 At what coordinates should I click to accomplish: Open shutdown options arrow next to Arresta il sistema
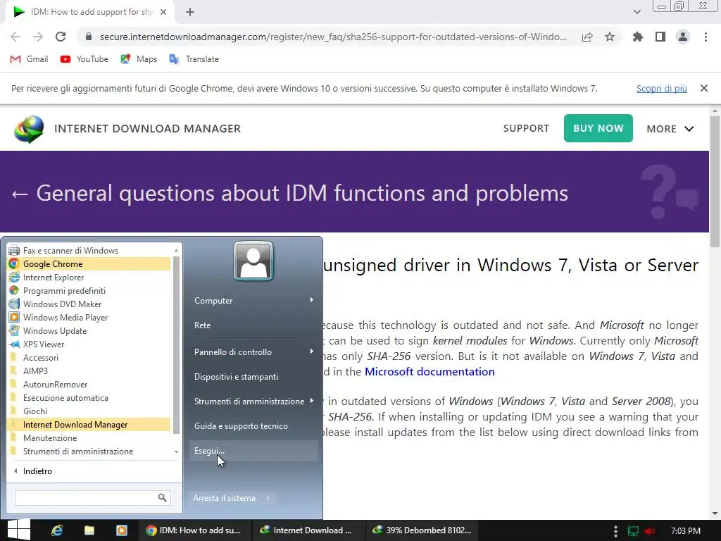[268, 498]
